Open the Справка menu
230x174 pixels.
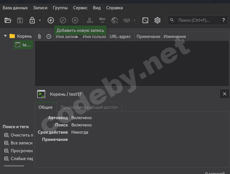[114, 8]
